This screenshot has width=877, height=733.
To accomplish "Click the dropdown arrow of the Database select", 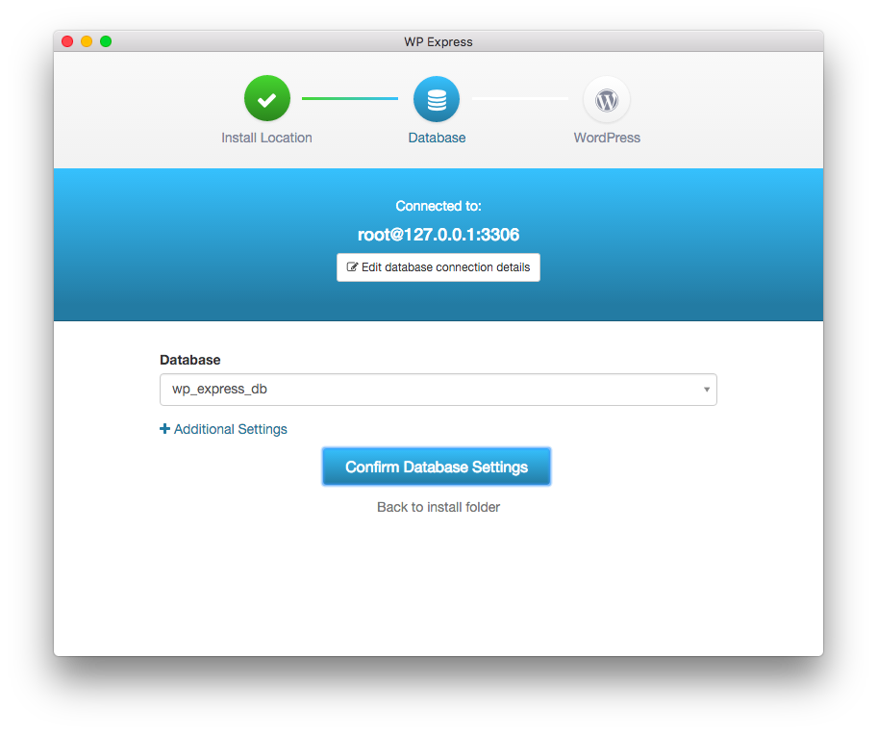I will point(706,390).
